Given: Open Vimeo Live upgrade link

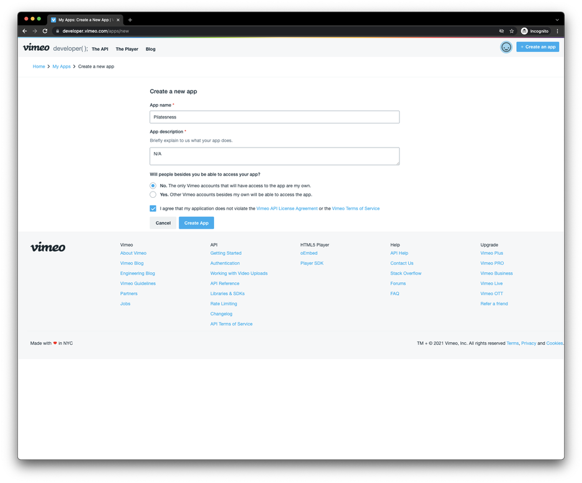Looking at the screenshot, I should click(491, 283).
